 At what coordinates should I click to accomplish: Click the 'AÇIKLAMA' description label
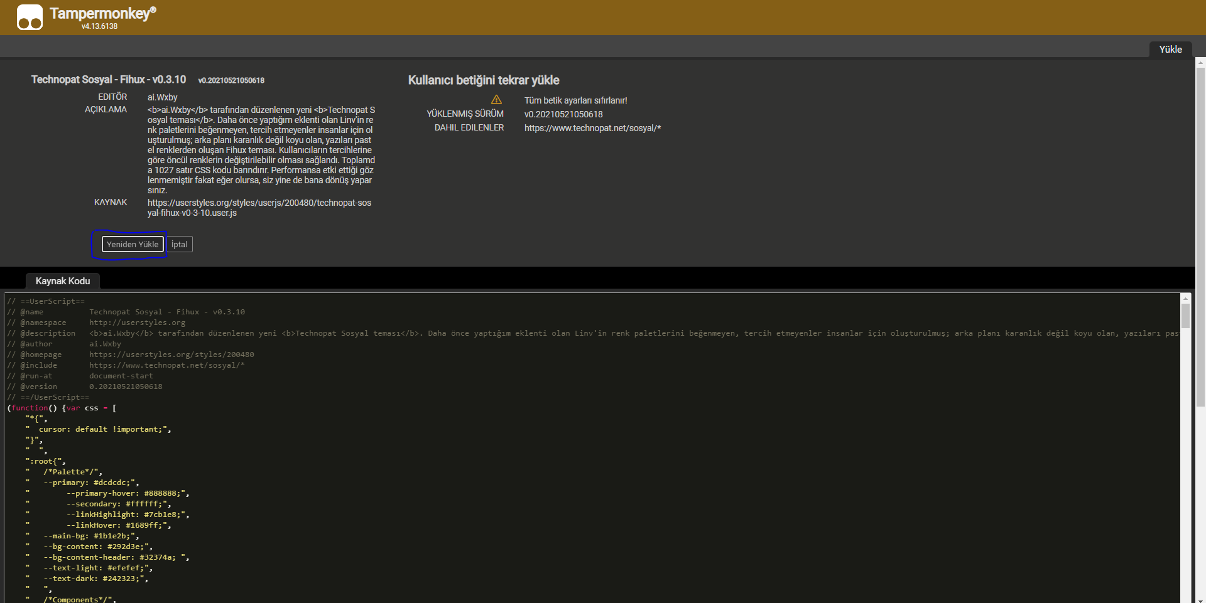[x=106, y=110]
